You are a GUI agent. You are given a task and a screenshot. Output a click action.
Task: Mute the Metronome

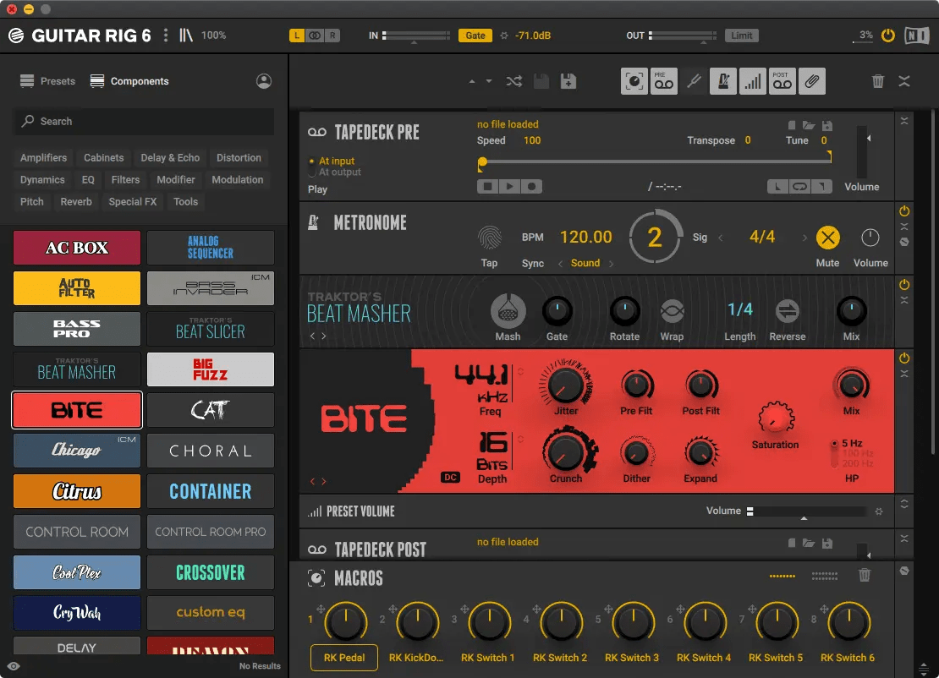point(827,238)
